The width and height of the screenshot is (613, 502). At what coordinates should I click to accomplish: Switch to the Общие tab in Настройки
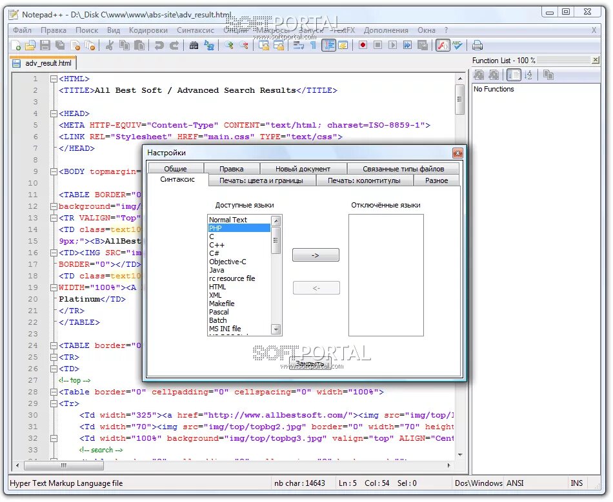tap(176, 169)
